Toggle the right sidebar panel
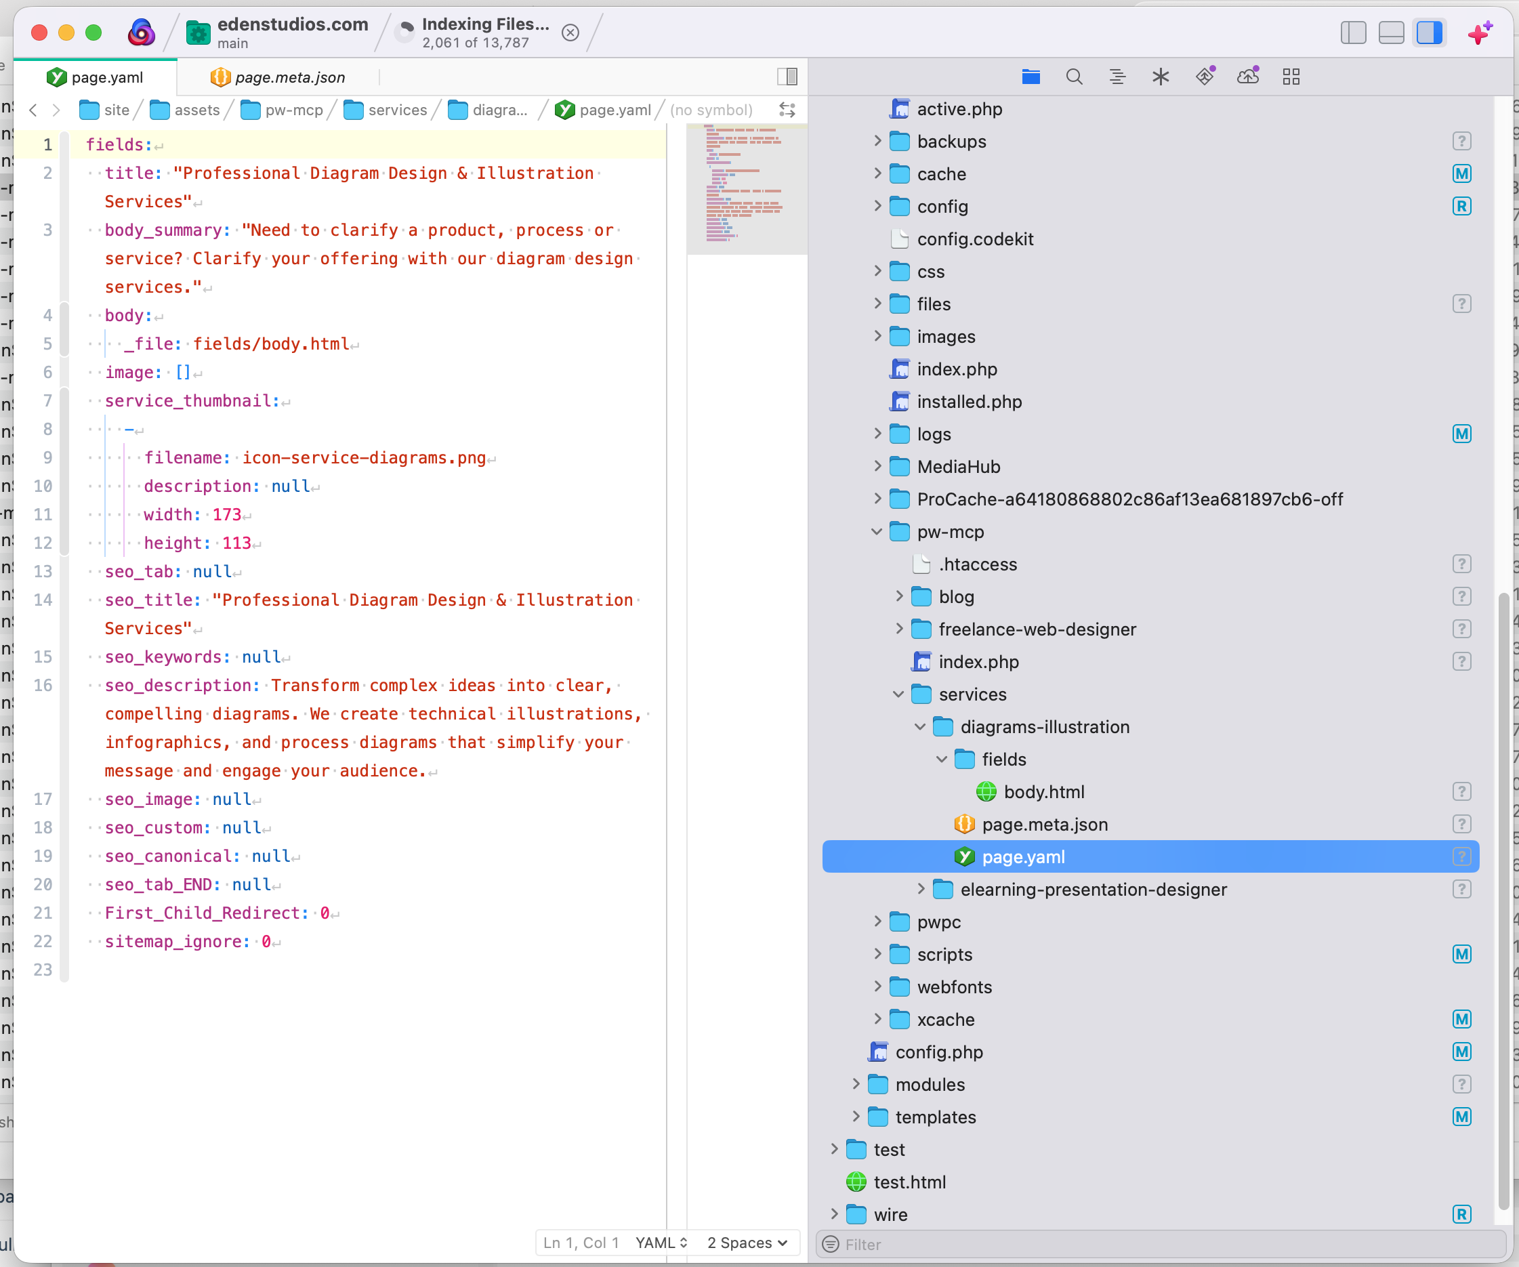This screenshot has width=1519, height=1267. (1430, 33)
